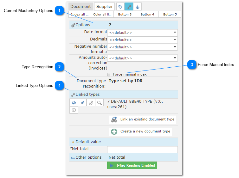Screen dimensions: 239x178
Task: Click the Type set by IDR text
Action: 126,81
